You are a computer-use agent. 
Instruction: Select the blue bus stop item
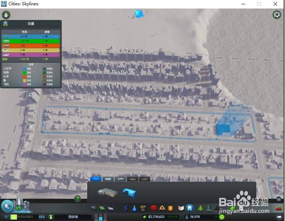pyautogui.click(x=129, y=194)
